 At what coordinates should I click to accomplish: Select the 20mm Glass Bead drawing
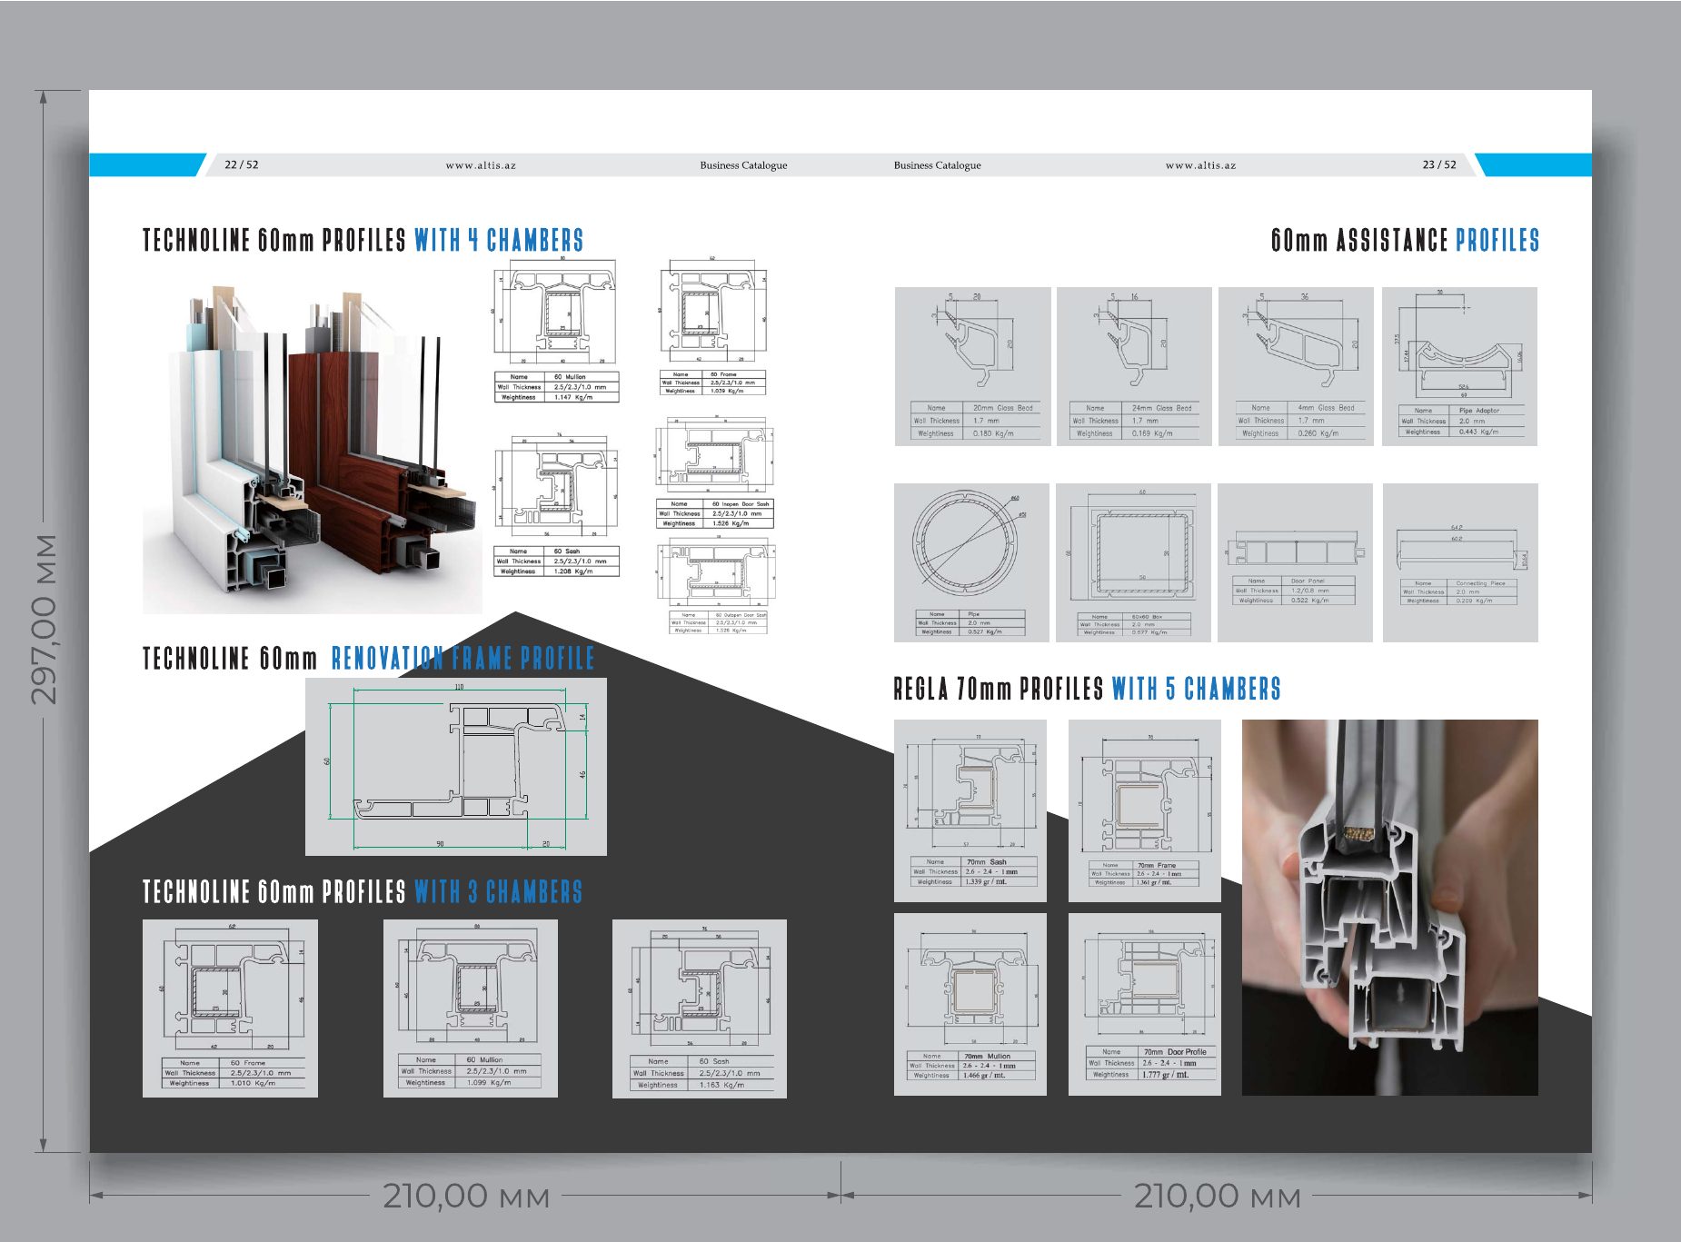click(x=972, y=366)
